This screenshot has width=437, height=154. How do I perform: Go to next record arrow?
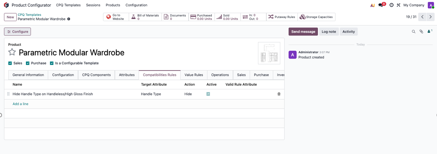pos(431,17)
